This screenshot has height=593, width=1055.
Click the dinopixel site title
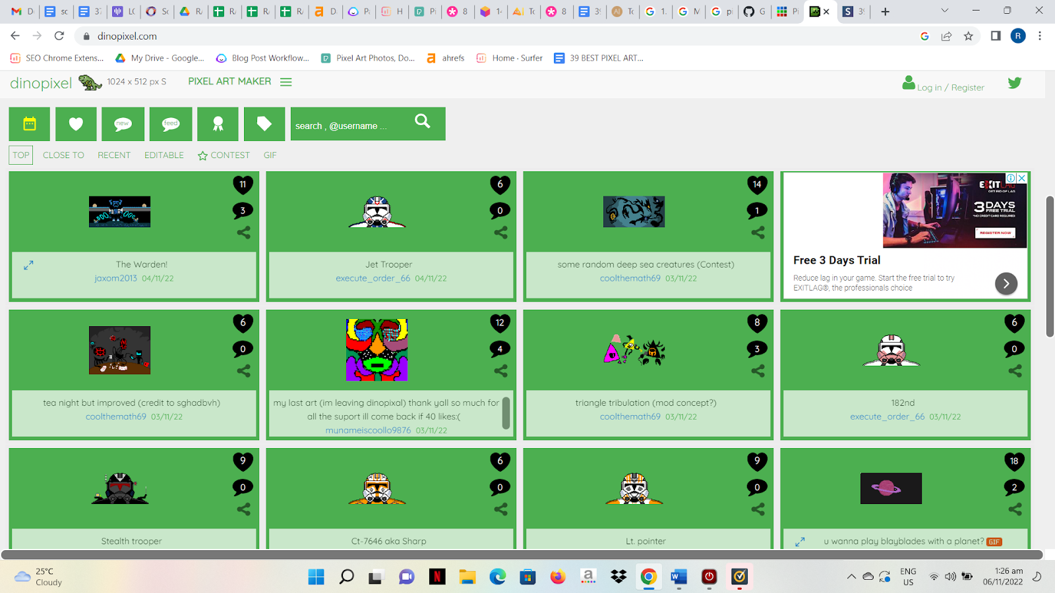coord(41,83)
